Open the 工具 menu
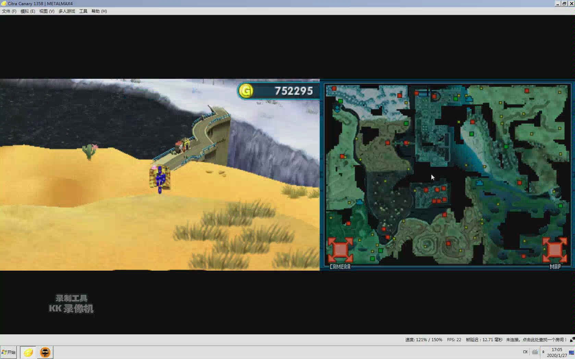Image resolution: width=575 pixels, height=359 pixels. [83, 11]
